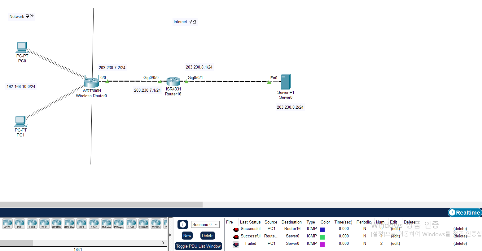Click the Last Status column header
The image size is (482, 251).
250,222
